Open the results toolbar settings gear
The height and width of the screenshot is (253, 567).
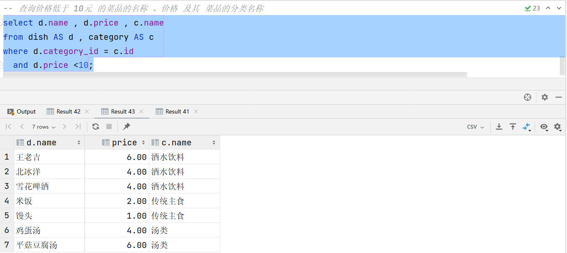(x=557, y=126)
